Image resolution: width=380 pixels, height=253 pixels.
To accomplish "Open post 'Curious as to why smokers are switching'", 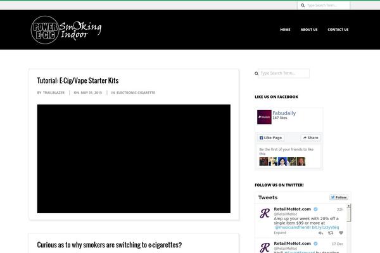I will 110,245.
